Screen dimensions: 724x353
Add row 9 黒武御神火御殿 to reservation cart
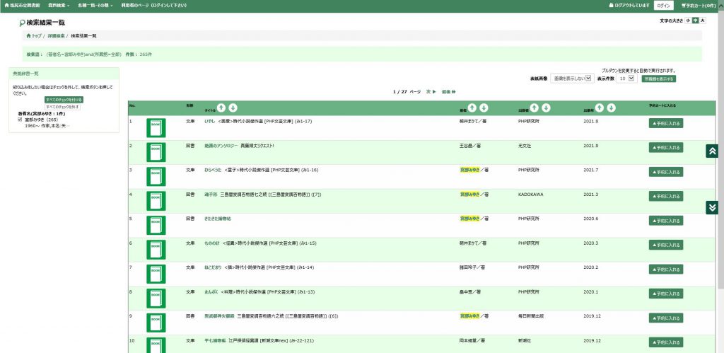[666, 318]
